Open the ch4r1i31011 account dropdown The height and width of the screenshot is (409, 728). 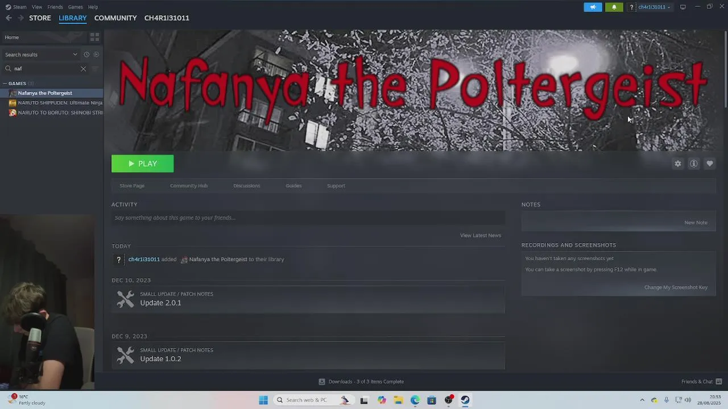(654, 7)
